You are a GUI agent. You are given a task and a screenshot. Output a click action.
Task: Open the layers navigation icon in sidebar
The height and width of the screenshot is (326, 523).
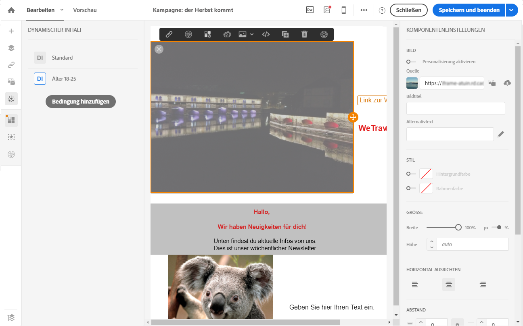(11, 48)
